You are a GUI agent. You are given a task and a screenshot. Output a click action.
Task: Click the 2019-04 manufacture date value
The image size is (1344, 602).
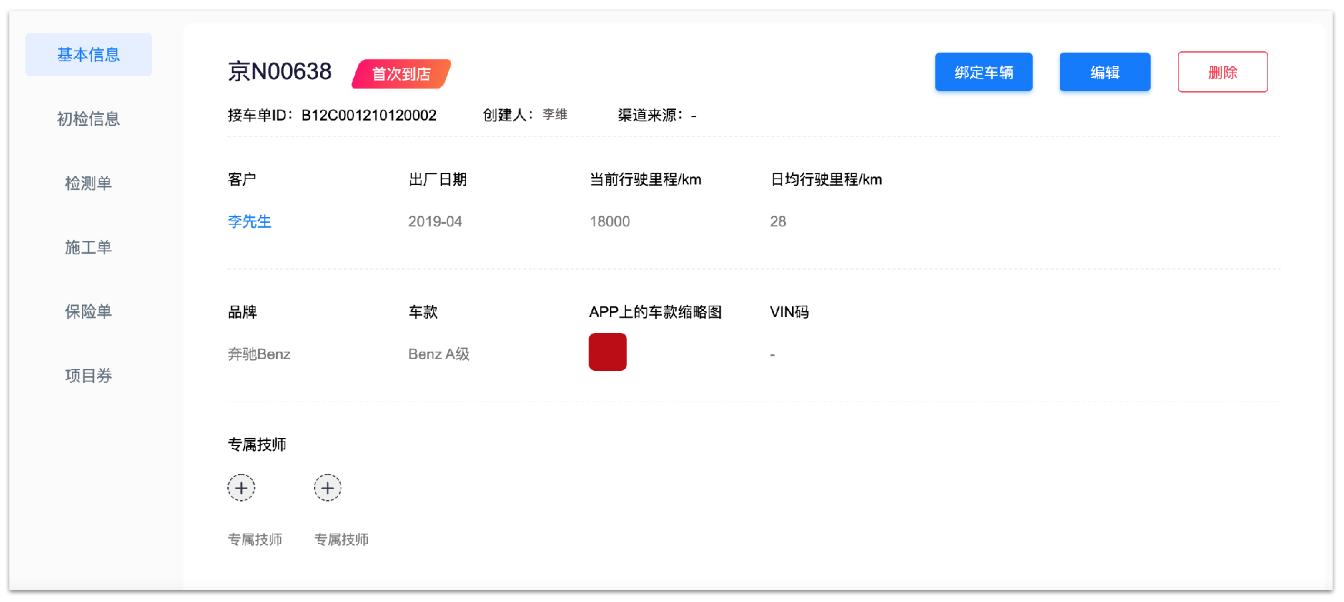435,222
